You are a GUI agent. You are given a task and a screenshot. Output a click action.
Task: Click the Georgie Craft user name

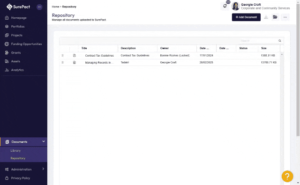251,5
